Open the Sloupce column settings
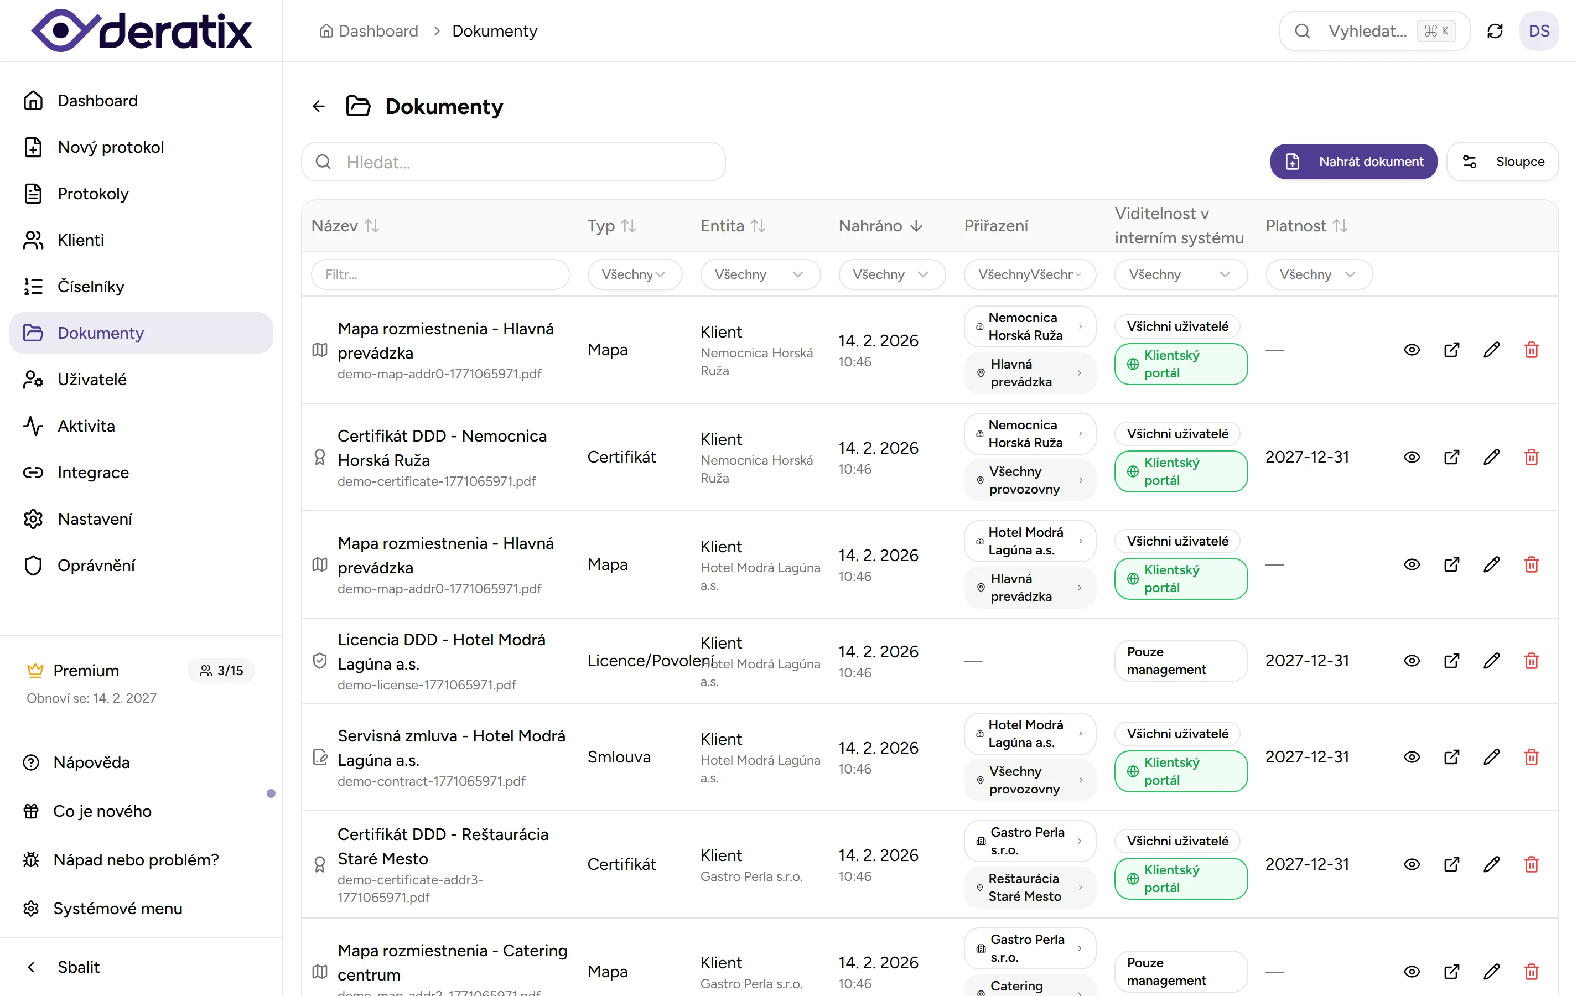The height and width of the screenshot is (996, 1577). [1502, 162]
